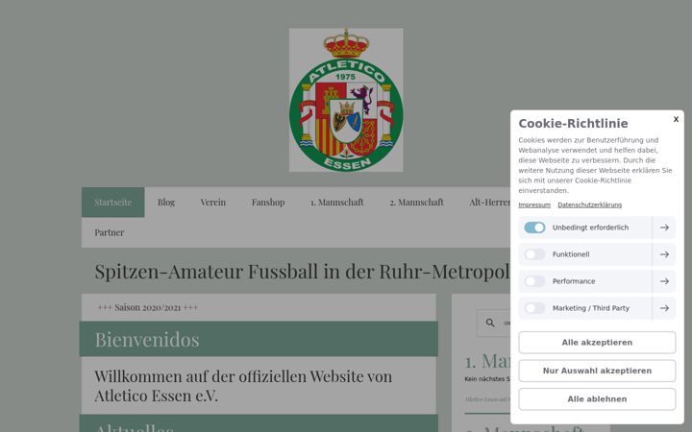Open the Alt-Herren menu item
Viewport: 692px width, 432px height.
489,203
